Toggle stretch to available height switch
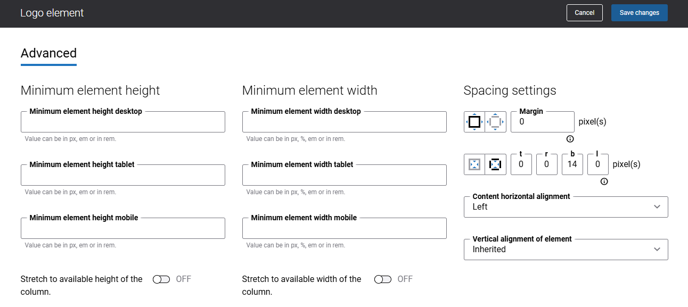This screenshot has height=307, width=688. click(161, 279)
